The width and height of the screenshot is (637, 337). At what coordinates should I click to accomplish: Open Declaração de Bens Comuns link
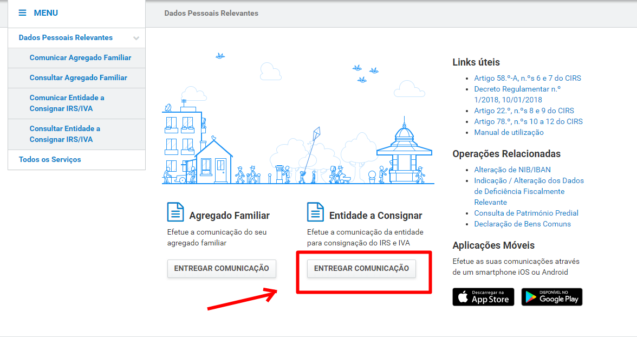tap(522, 224)
